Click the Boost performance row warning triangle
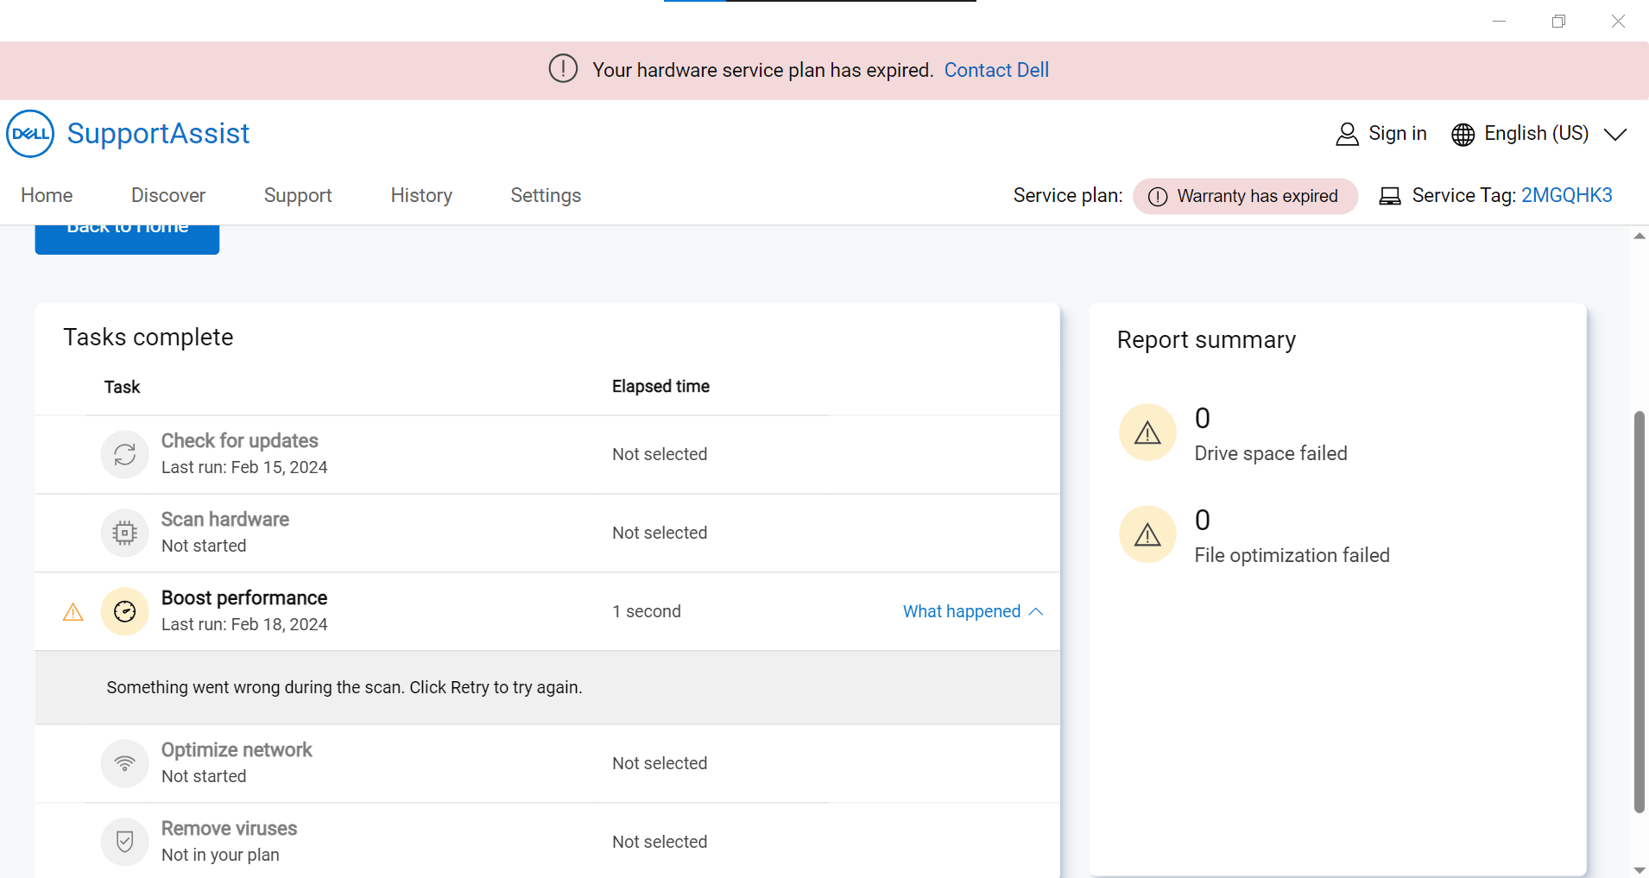The height and width of the screenshot is (878, 1649). click(x=73, y=612)
